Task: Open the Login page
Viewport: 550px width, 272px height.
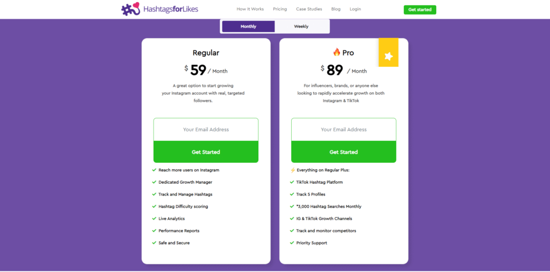Action: coord(355,9)
